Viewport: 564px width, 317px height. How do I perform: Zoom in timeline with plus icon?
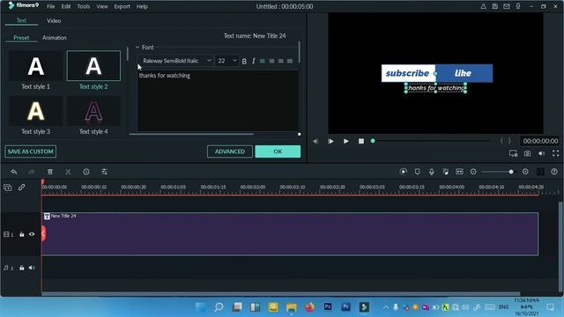point(525,172)
